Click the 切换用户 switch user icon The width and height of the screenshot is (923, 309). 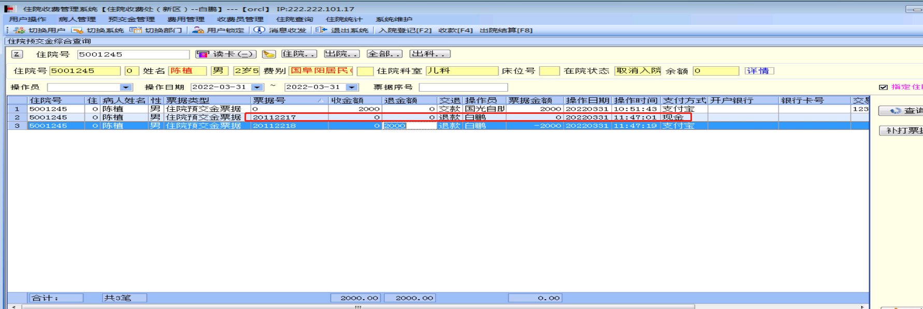(19, 30)
